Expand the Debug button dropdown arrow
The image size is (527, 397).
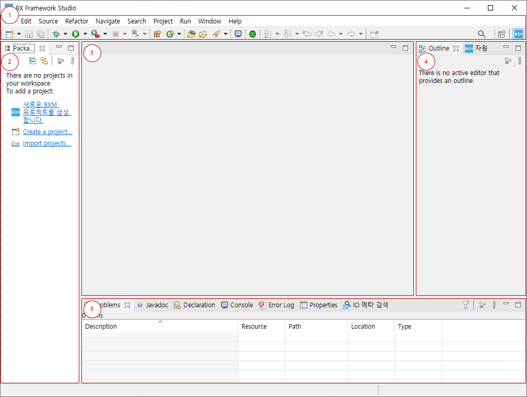click(65, 34)
